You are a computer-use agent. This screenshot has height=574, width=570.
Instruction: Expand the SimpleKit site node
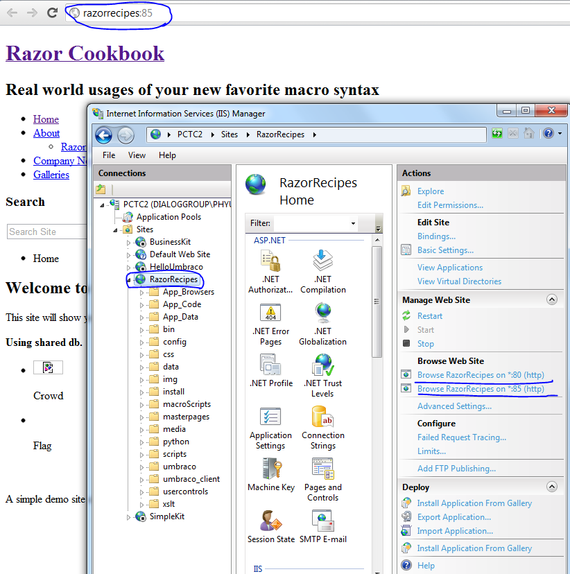click(x=128, y=517)
